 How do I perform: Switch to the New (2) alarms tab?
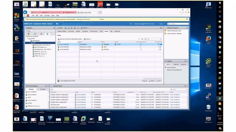pyautogui.click(x=176, y=65)
